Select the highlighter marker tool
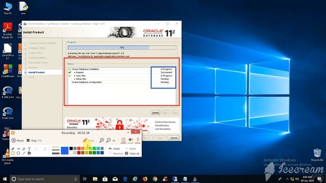 coord(24,148)
